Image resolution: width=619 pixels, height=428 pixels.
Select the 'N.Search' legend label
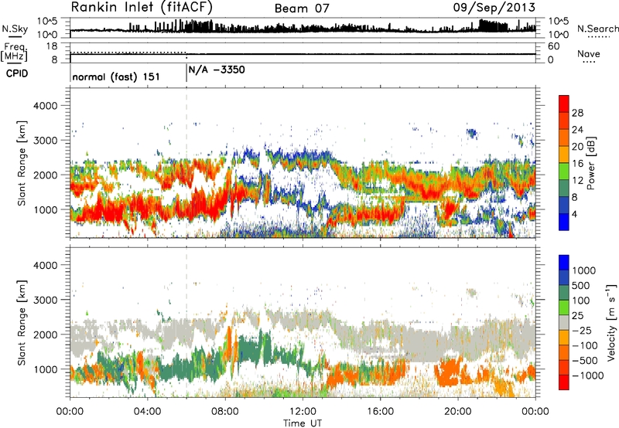(597, 29)
